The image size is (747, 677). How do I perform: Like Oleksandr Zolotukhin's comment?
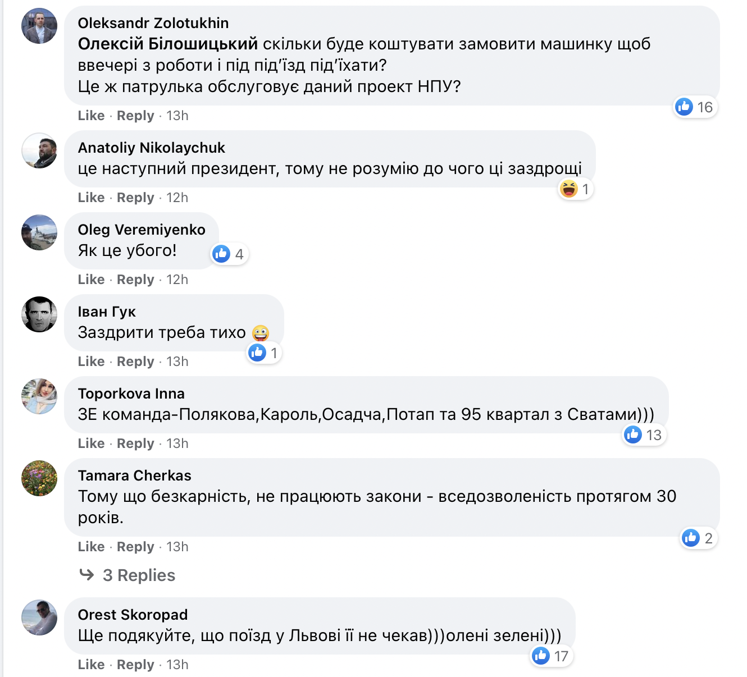pyautogui.click(x=91, y=116)
